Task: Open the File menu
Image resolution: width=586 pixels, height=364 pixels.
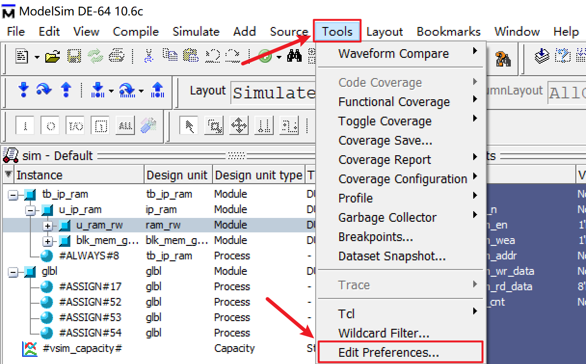Action: click(16, 32)
